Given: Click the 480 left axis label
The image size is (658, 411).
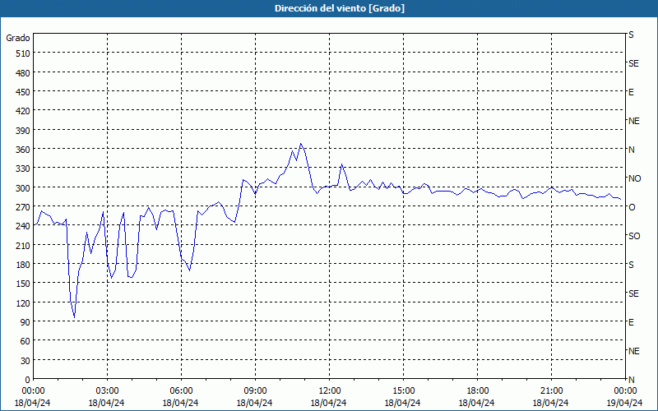Looking at the screenshot, I should (x=24, y=73).
